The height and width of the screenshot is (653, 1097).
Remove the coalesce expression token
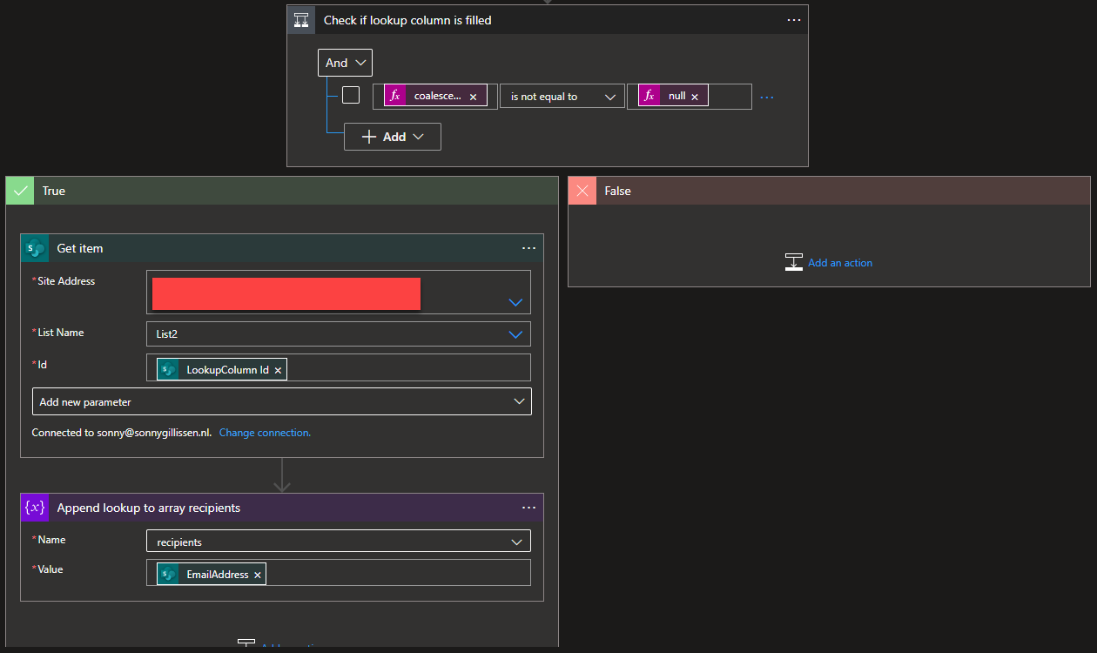473,97
